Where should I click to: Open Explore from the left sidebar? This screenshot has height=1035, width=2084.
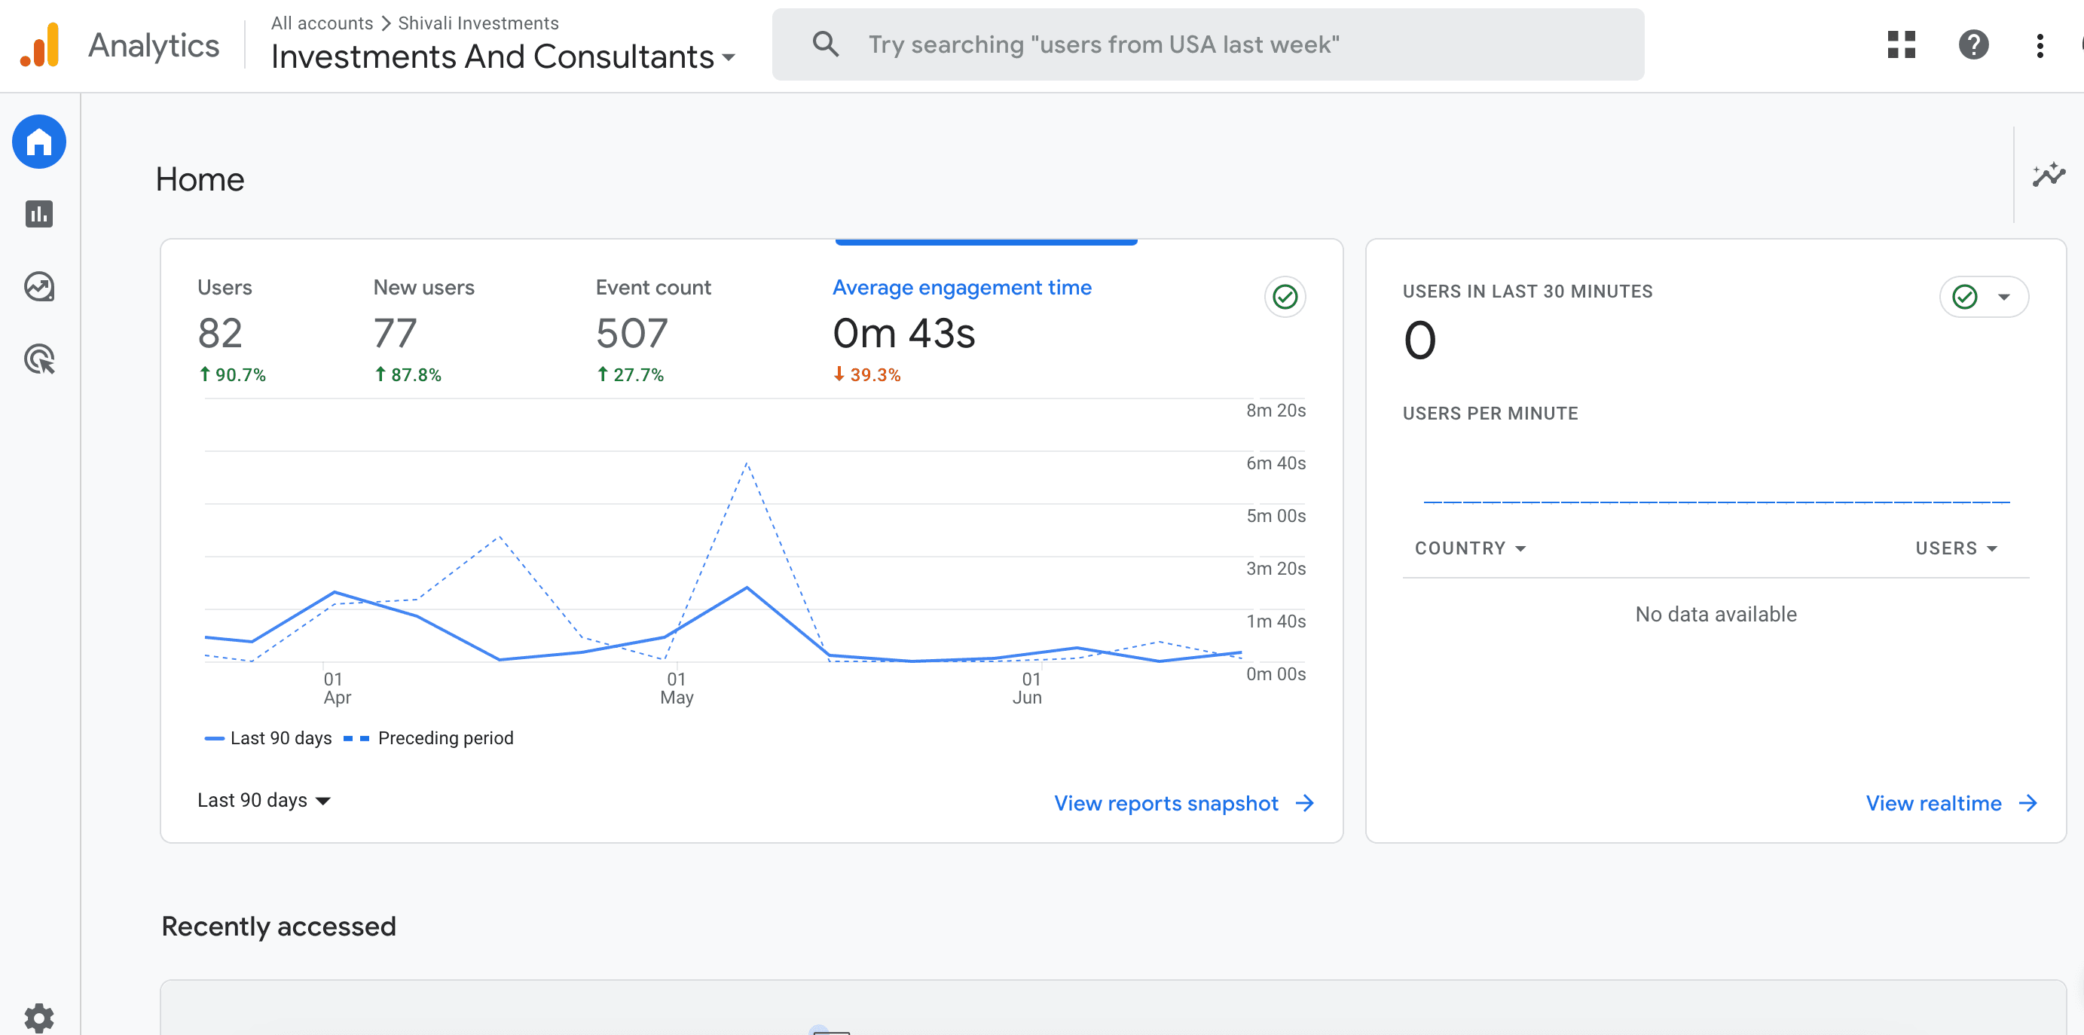39,286
